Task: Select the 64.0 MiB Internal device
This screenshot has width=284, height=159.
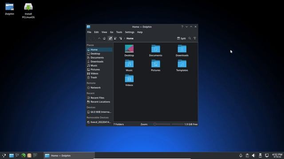Action: point(99,112)
